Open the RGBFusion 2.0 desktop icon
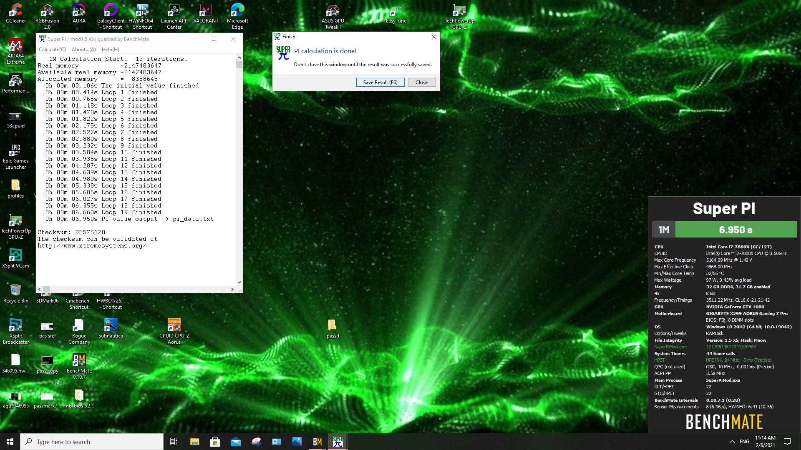 pyautogui.click(x=47, y=16)
